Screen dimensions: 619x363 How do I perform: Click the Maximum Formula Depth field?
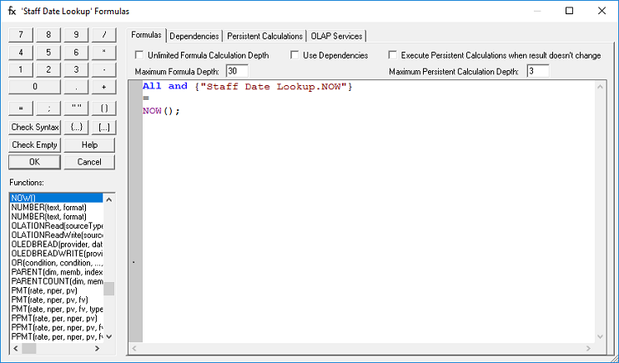[237, 71]
